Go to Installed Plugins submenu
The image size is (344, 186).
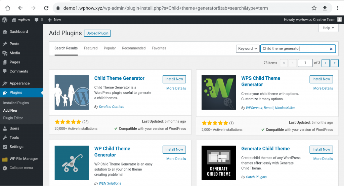coord(16,103)
